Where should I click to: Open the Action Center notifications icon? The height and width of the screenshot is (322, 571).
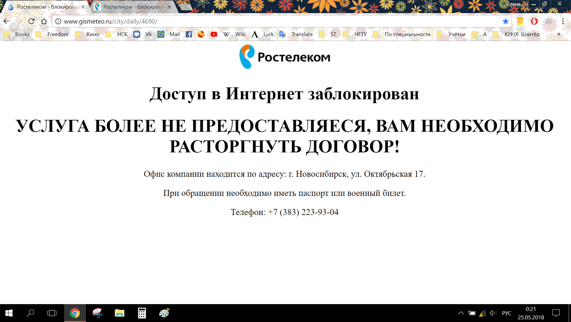tap(556, 313)
